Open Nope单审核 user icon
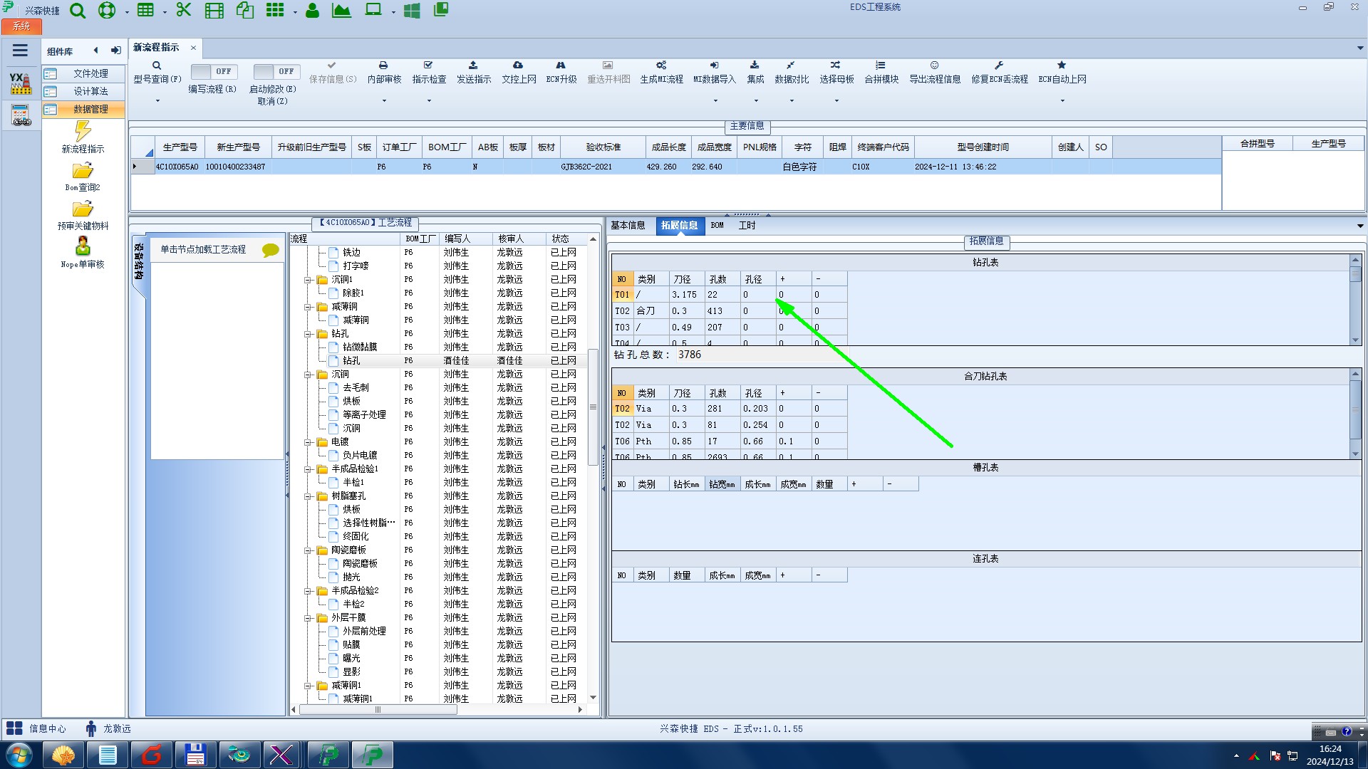This screenshot has width=1368, height=769. (83, 247)
